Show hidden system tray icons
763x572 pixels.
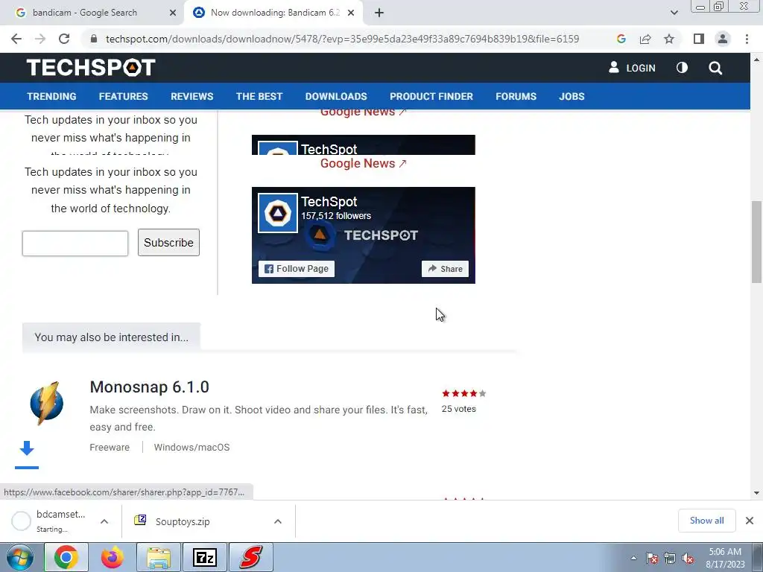[633, 559]
